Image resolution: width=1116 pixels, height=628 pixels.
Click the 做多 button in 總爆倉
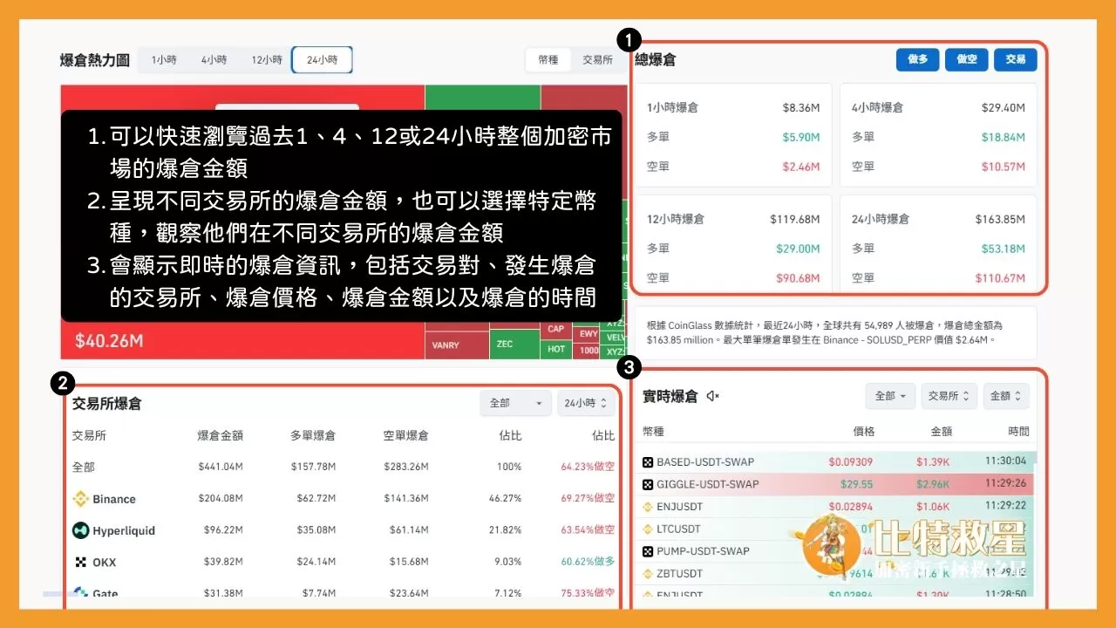tap(917, 59)
